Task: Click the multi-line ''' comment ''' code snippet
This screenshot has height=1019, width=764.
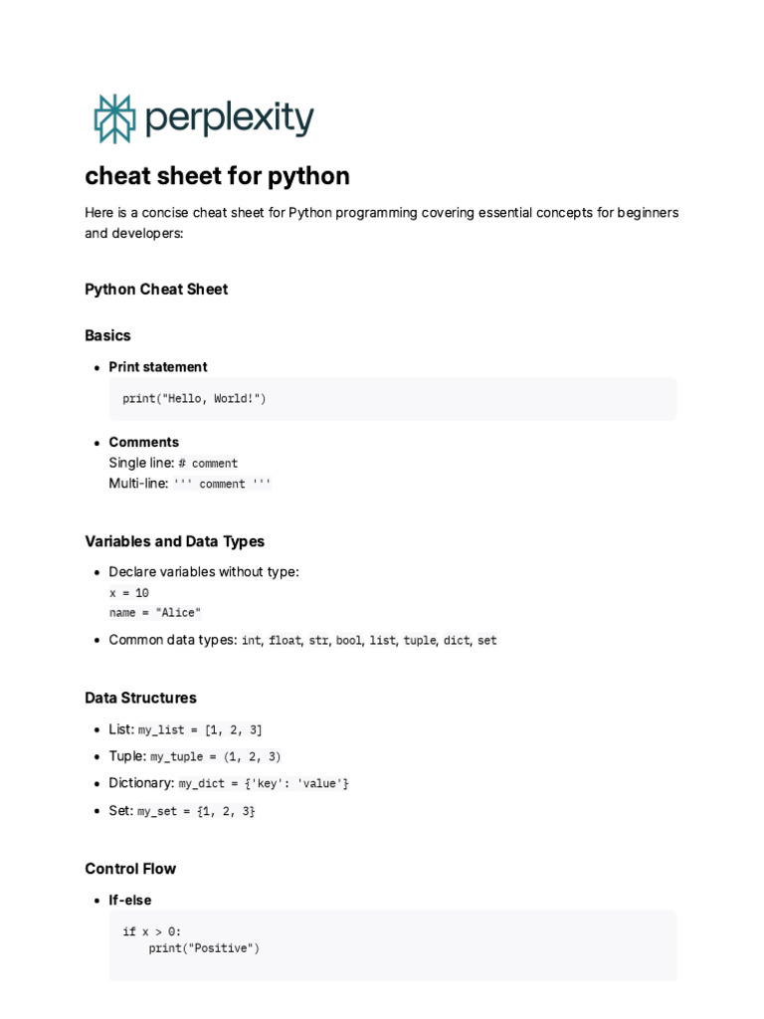Action: [x=222, y=485]
